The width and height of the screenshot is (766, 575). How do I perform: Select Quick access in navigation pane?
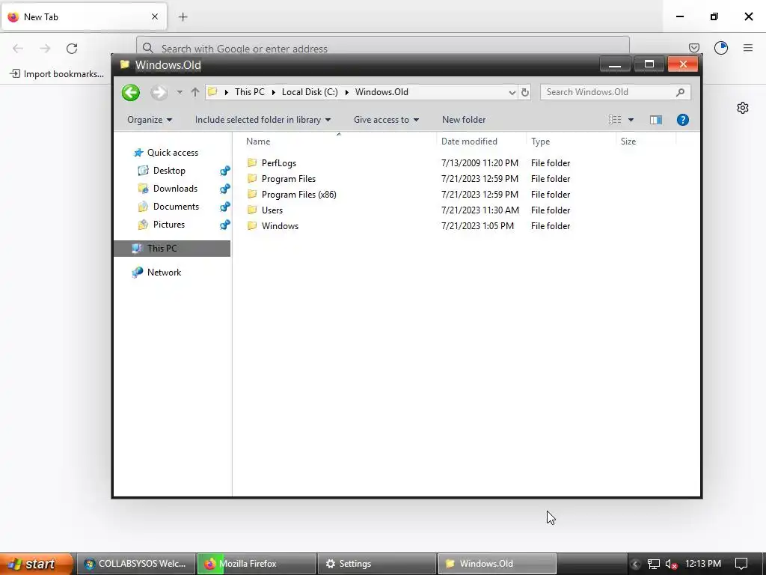tap(166, 153)
